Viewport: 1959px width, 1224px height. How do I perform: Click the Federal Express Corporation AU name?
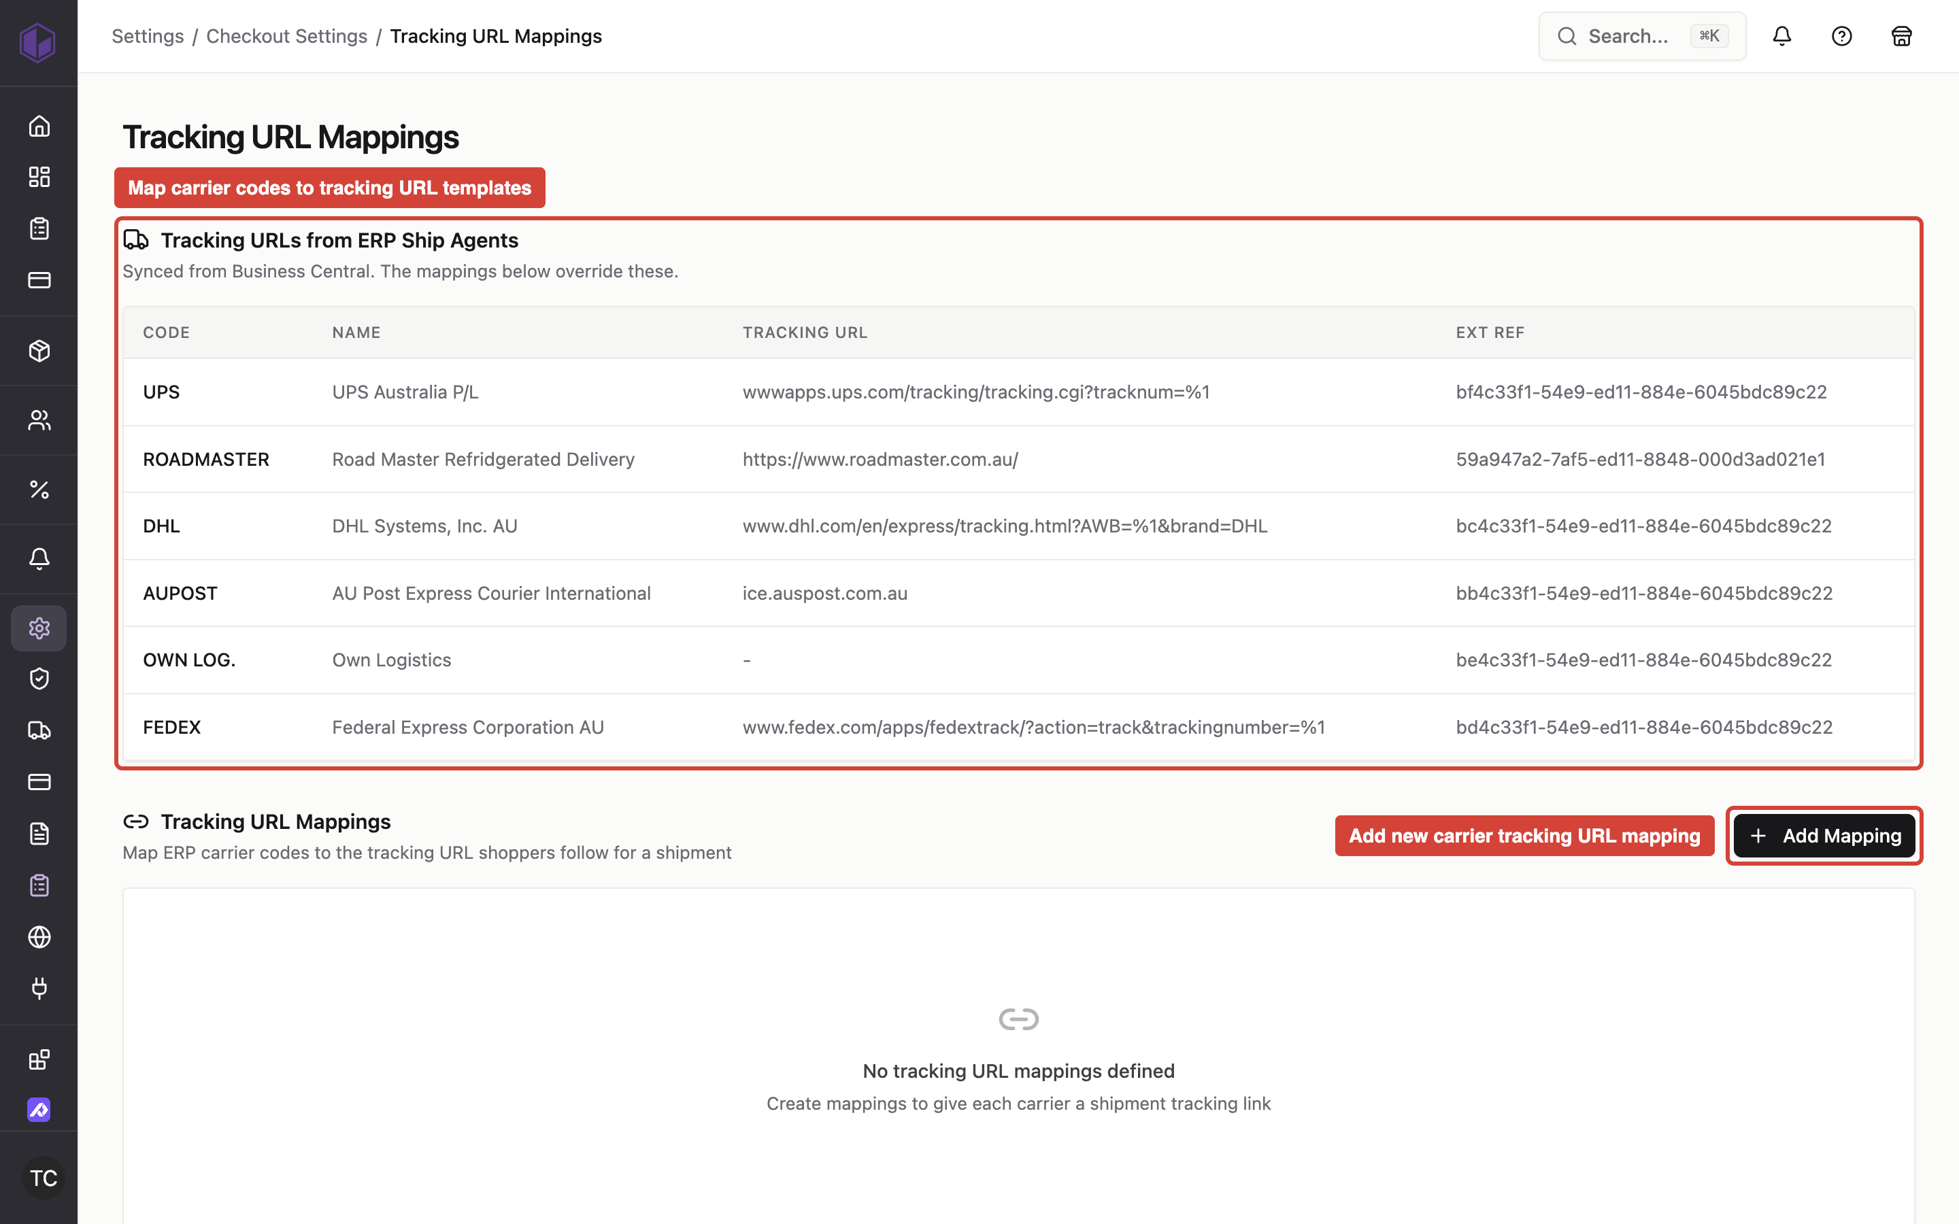(468, 727)
